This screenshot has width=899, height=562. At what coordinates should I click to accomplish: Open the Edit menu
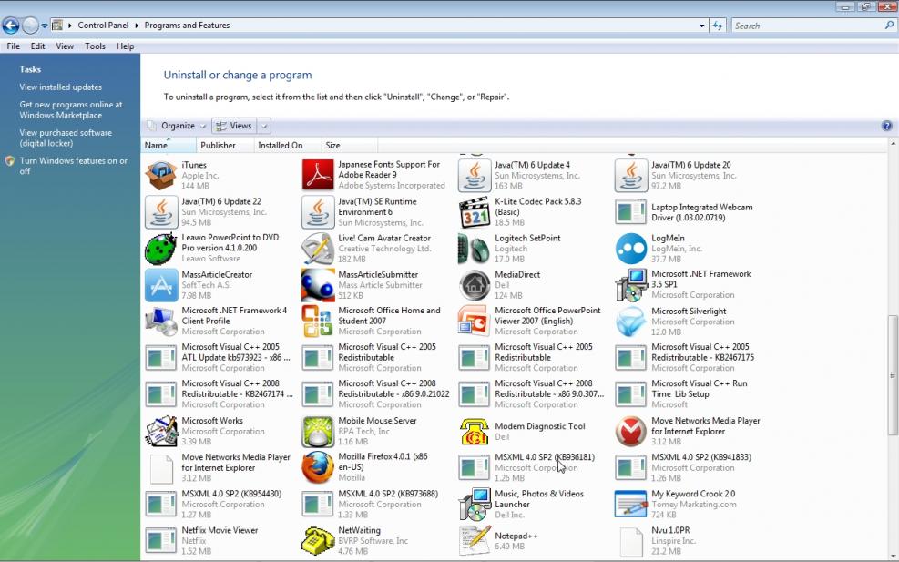point(38,46)
